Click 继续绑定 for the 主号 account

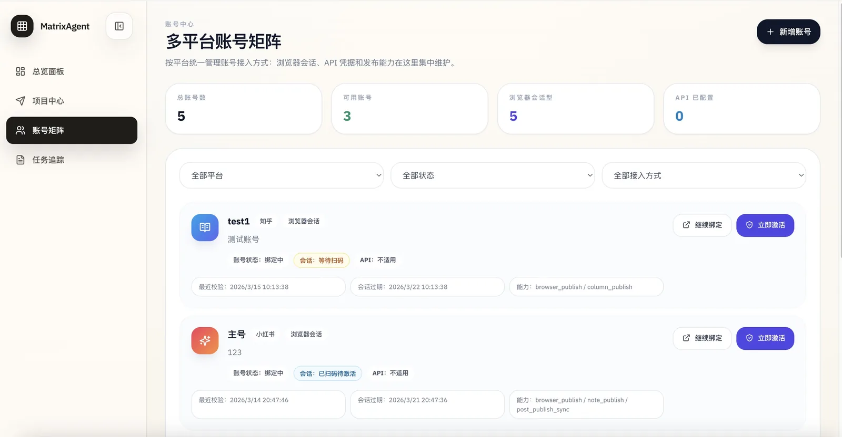pos(702,338)
